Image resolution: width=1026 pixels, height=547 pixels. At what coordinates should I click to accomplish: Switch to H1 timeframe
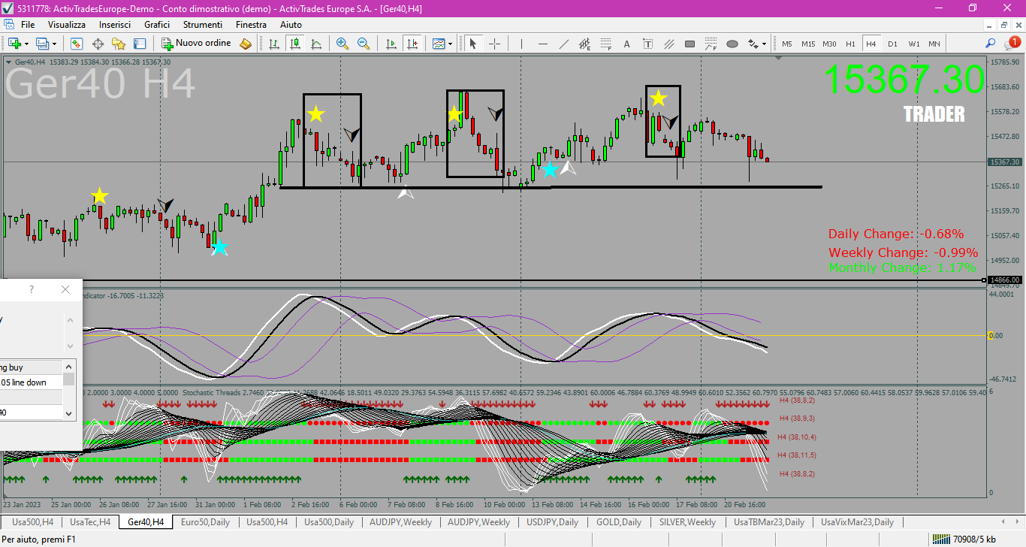850,44
